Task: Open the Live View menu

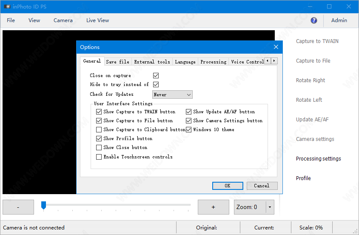Action: pyautogui.click(x=97, y=20)
